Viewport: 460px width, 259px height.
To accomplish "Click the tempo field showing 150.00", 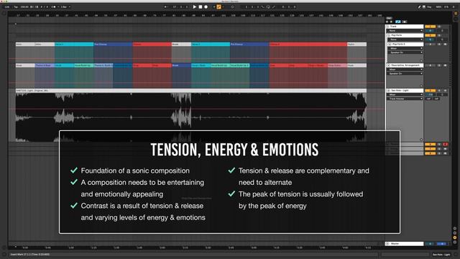I will (24, 6).
